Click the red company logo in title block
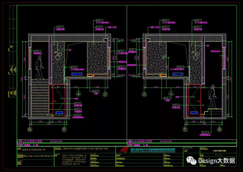Image resolution: width=243 pixels, height=172 pixels. click(124, 150)
